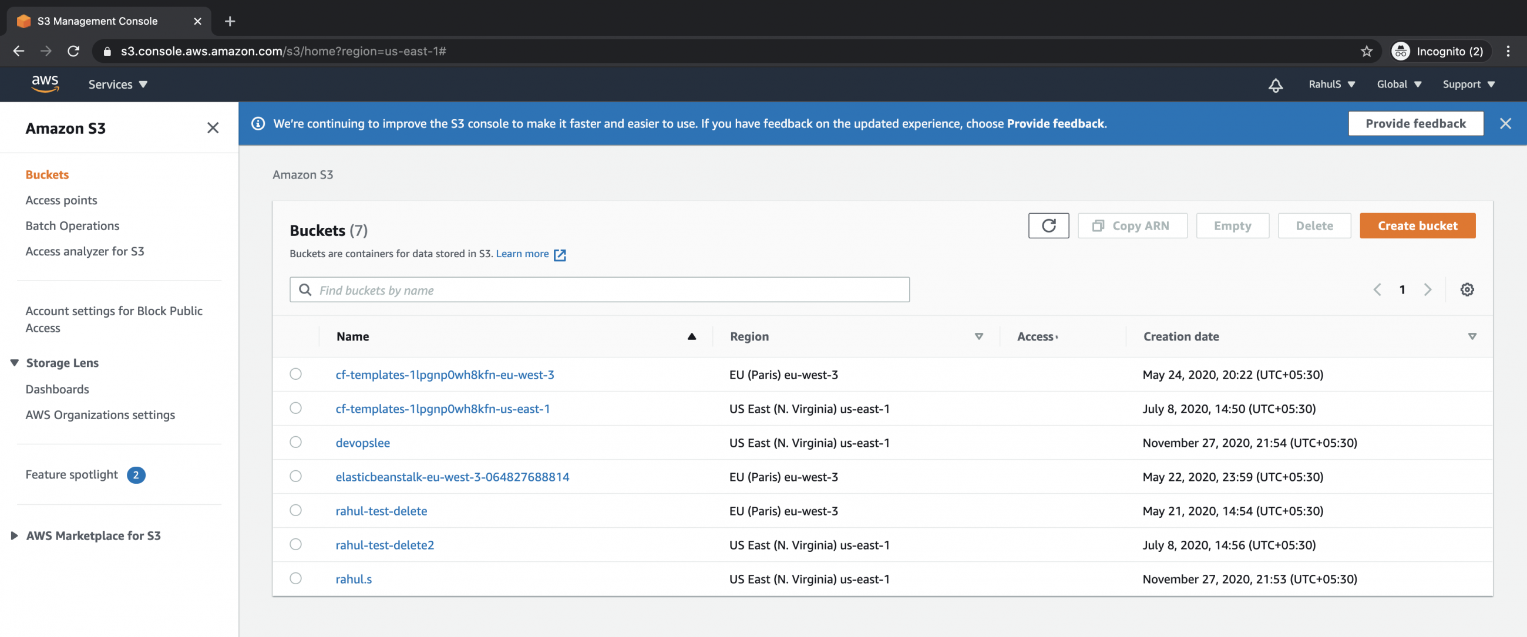Close the S3 Management Console tab

point(197,21)
